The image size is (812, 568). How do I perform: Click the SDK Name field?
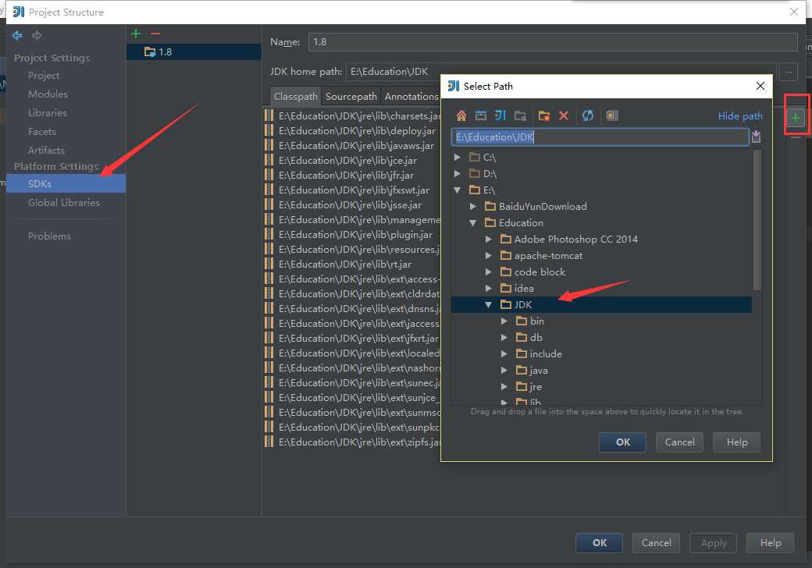tap(553, 42)
